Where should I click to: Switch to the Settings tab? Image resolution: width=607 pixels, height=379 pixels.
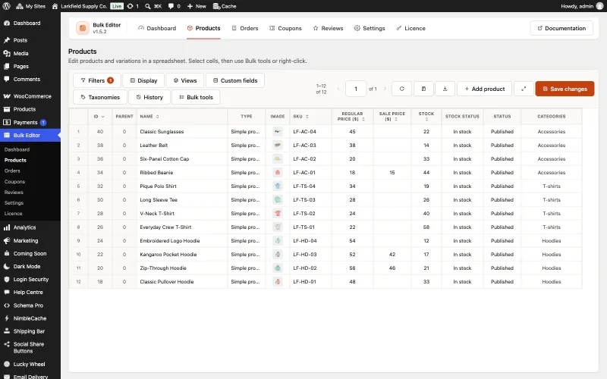point(370,28)
